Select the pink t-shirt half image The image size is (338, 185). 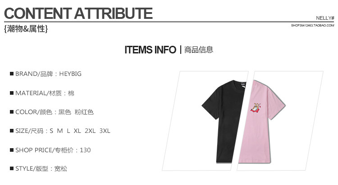click(x=261, y=121)
